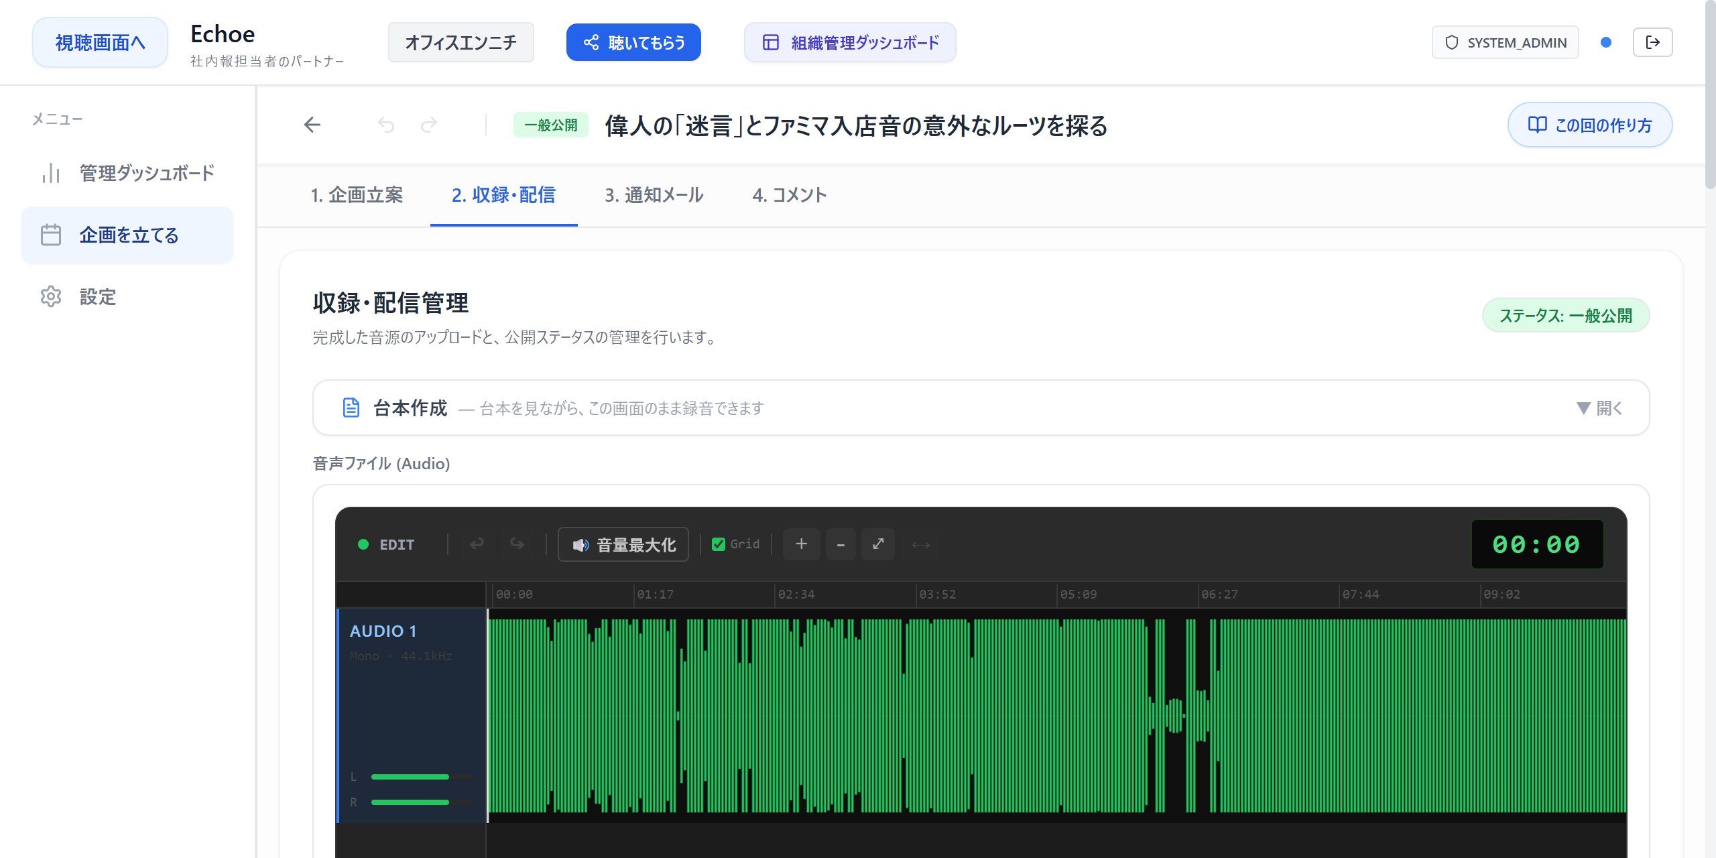
Task: Click the 視聴画面へ button
Action: pyautogui.click(x=100, y=42)
